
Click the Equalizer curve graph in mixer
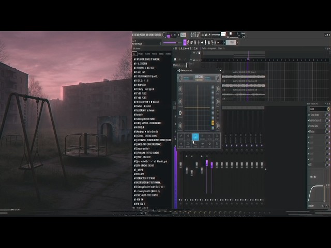tap(315, 193)
